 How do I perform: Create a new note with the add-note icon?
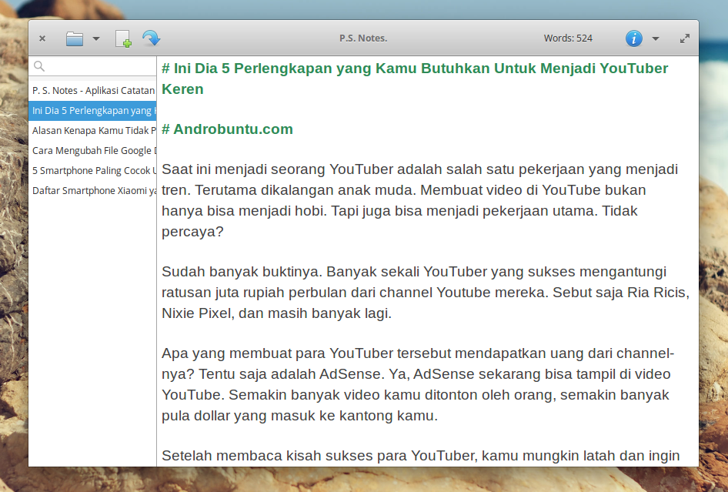[123, 38]
